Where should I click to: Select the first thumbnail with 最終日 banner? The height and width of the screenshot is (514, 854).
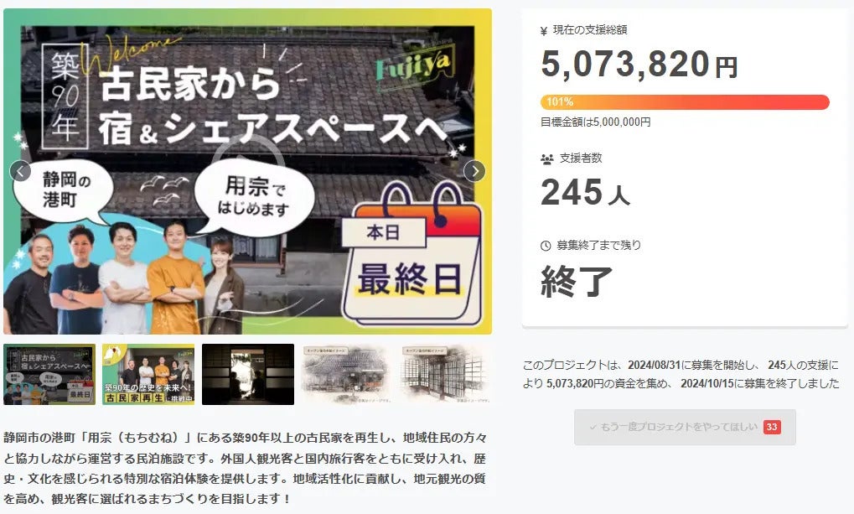click(x=49, y=375)
